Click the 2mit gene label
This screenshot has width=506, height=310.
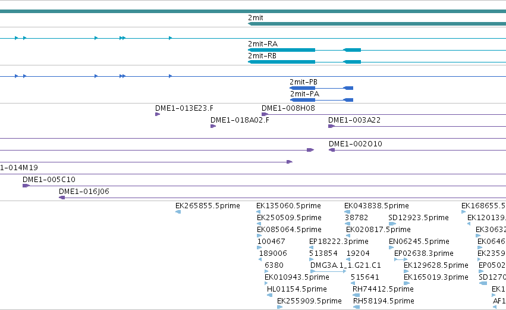[x=255, y=18]
